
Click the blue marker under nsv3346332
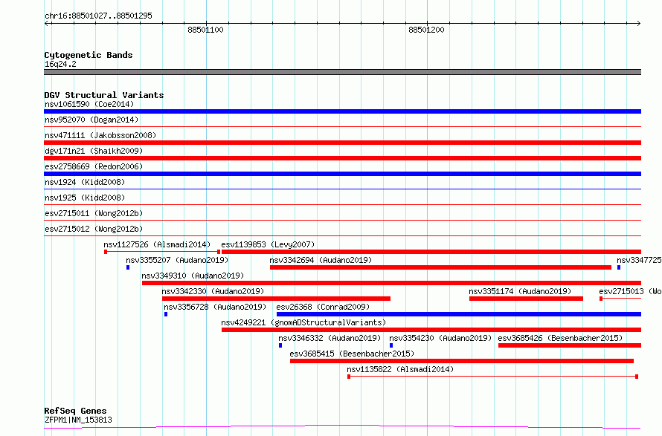[280, 345]
